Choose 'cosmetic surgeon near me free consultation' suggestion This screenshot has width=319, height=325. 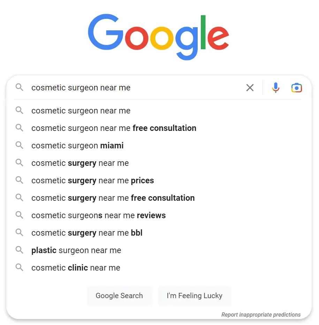(x=114, y=128)
